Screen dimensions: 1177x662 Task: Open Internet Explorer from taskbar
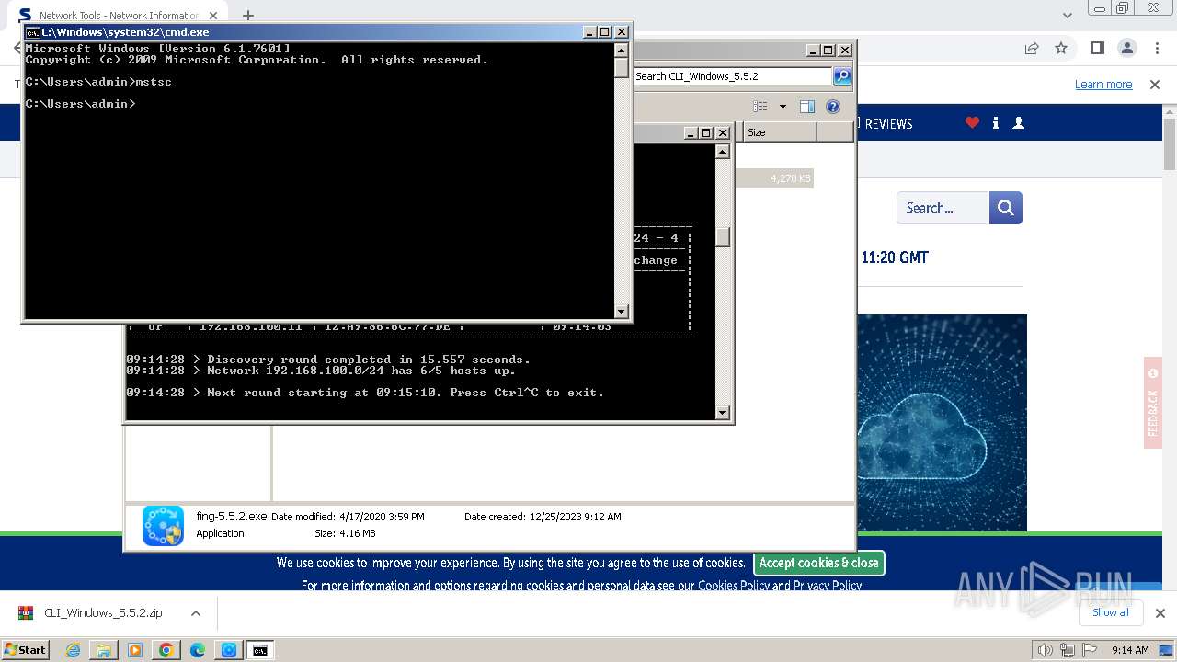tap(73, 650)
